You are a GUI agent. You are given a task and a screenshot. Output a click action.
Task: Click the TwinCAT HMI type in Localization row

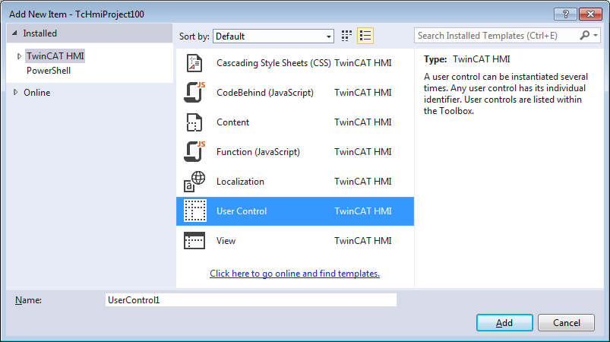(x=362, y=182)
